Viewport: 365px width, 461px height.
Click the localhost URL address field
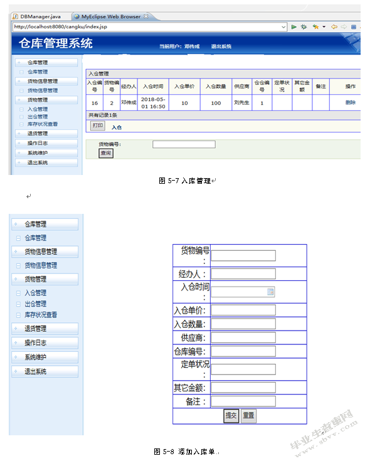click(147, 27)
